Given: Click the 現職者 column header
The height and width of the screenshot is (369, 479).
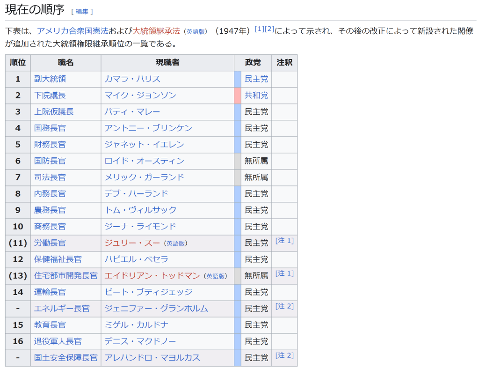Looking at the screenshot, I should pyautogui.click(x=167, y=63).
